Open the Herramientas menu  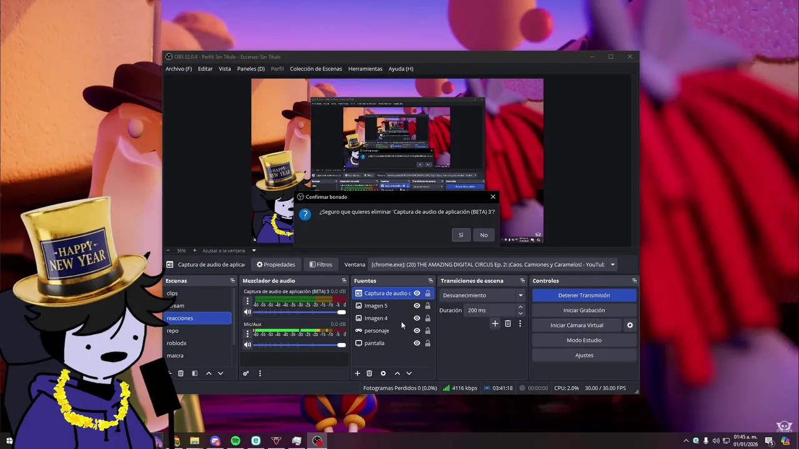[x=365, y=69]
